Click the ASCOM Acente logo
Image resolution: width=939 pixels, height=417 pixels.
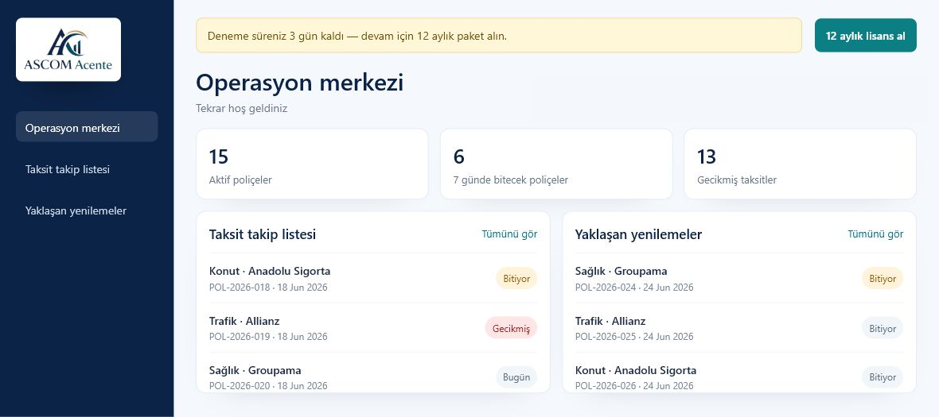click(68, 49)
